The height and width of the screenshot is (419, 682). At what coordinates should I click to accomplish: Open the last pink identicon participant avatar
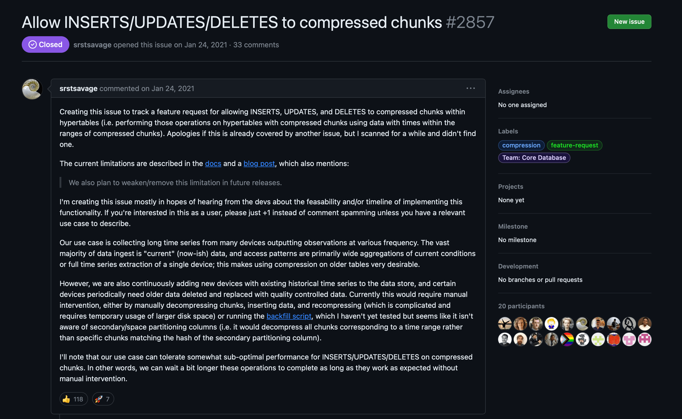644,339
